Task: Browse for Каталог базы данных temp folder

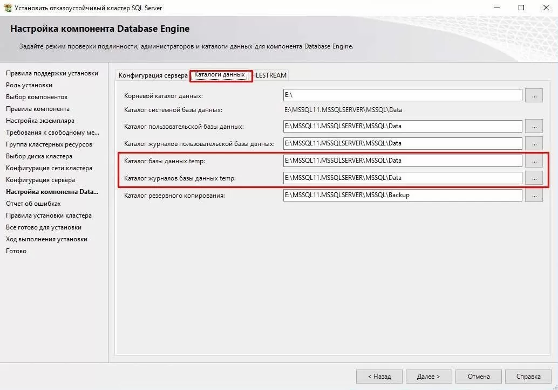Action: [534, 161]
